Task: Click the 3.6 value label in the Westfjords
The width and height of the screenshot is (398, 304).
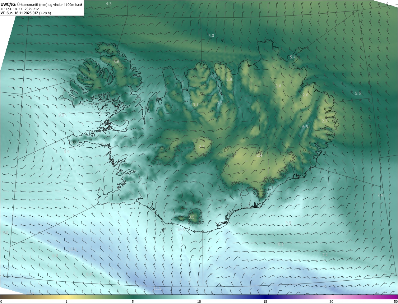Action: coord(116,62)
